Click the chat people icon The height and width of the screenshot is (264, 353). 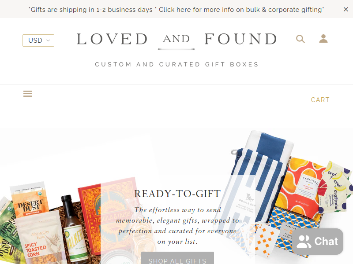(x=304, y=242)
